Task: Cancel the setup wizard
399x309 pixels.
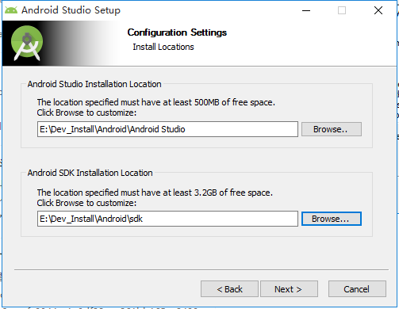Action: [357, 289]
